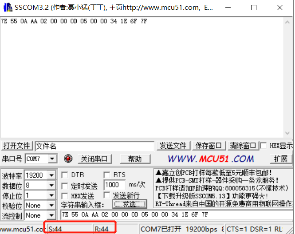
Task: Click the 清除窗口 clear window button
Action: click(243, 146)
